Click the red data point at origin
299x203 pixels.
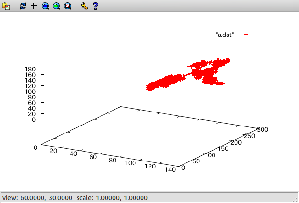pos(41,119)
